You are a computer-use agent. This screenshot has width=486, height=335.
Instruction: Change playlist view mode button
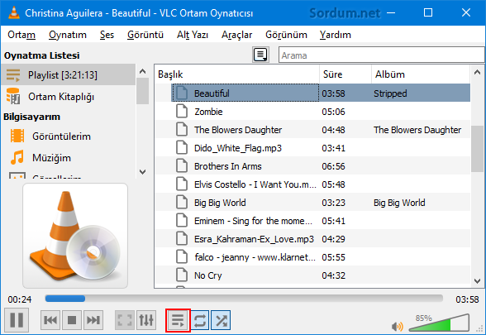click(x=260, y=55)
